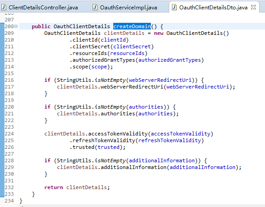This screenshot has height=207, width=265.
Task: Click authorities argument on line 220
Action: (x=146, y=107)
